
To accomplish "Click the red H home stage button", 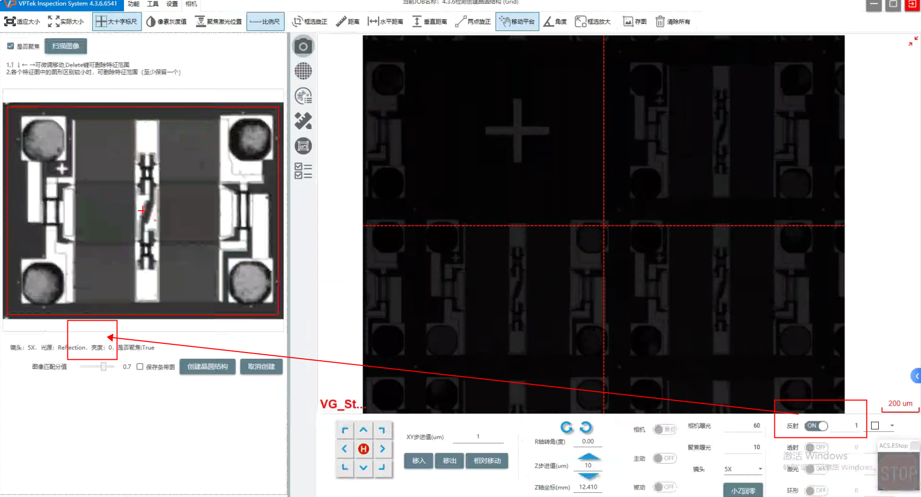I will point(363,449).
